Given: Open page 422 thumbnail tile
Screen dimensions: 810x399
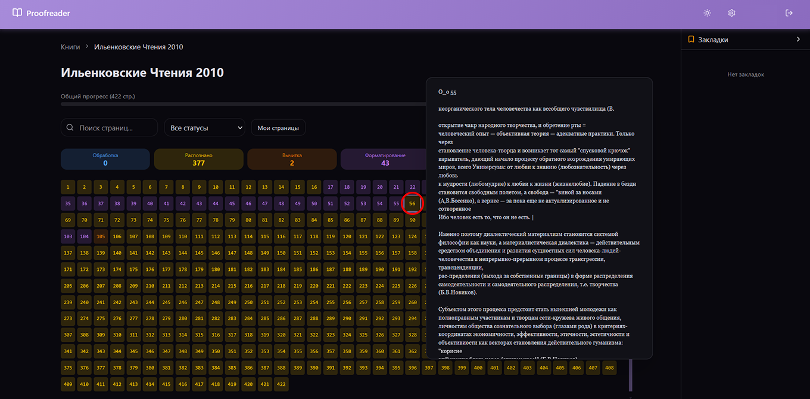Looking at the screenshot, I should [x=281, y=384].
